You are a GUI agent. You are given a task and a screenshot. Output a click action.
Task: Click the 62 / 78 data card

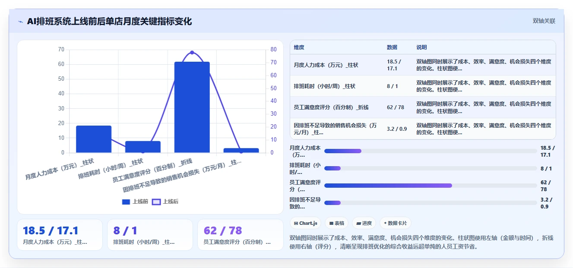pos(240,235)
